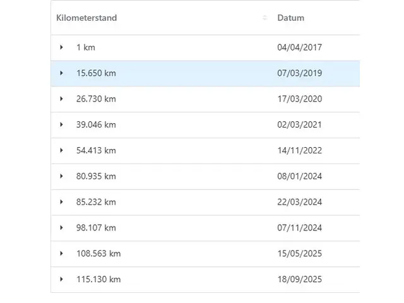The height and width of the screenshot is (303, 404).
Task: Expand the 98.107 km row
Action: pyautogui.click(x=62, y=228)
